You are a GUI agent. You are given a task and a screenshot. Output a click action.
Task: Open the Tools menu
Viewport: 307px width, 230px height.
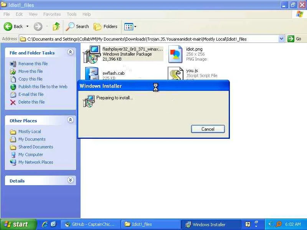[72, 14]
